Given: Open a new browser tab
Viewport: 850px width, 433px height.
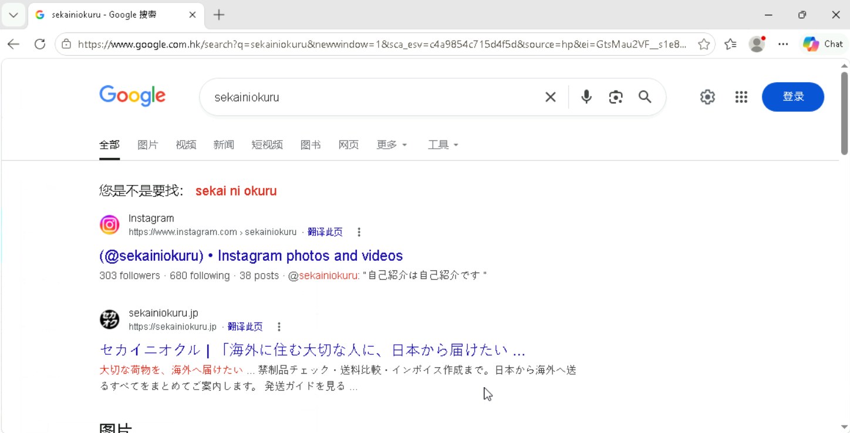Looking at the screenshot, I should click(219, 15).
